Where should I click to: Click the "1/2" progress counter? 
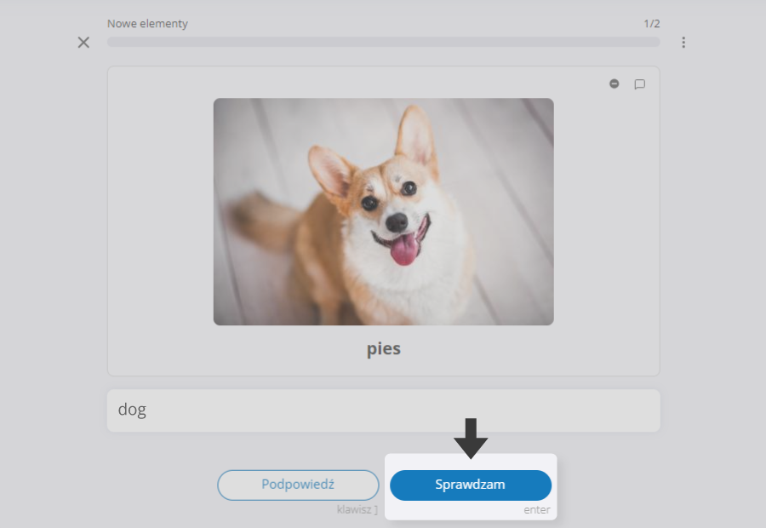pyautogui.click(x=652, y=24)
